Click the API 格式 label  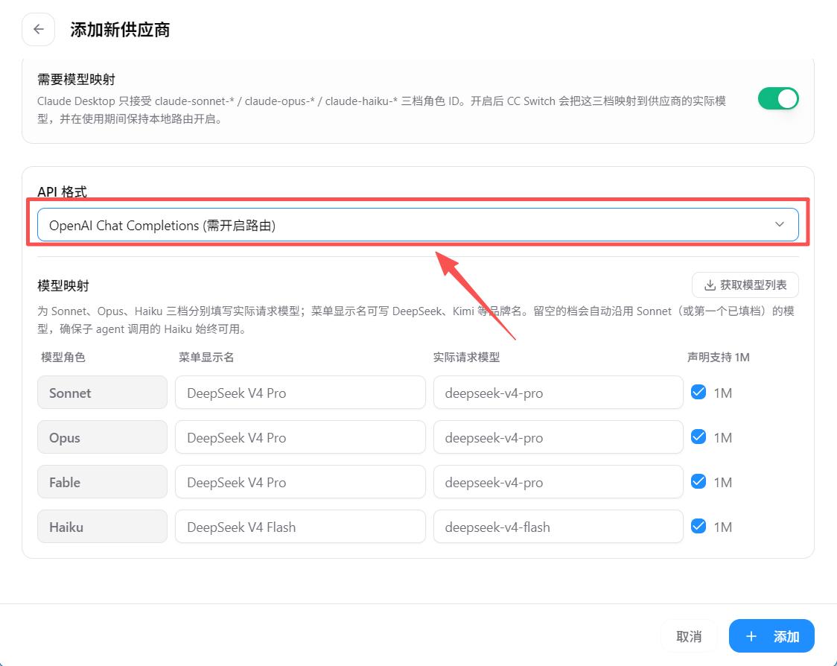(62, 191)
